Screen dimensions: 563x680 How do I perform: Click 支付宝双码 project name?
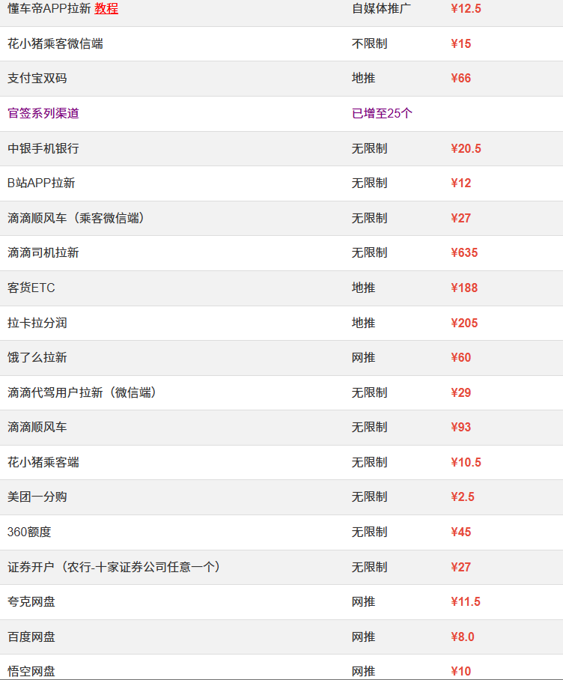click(x=37, y=79)
